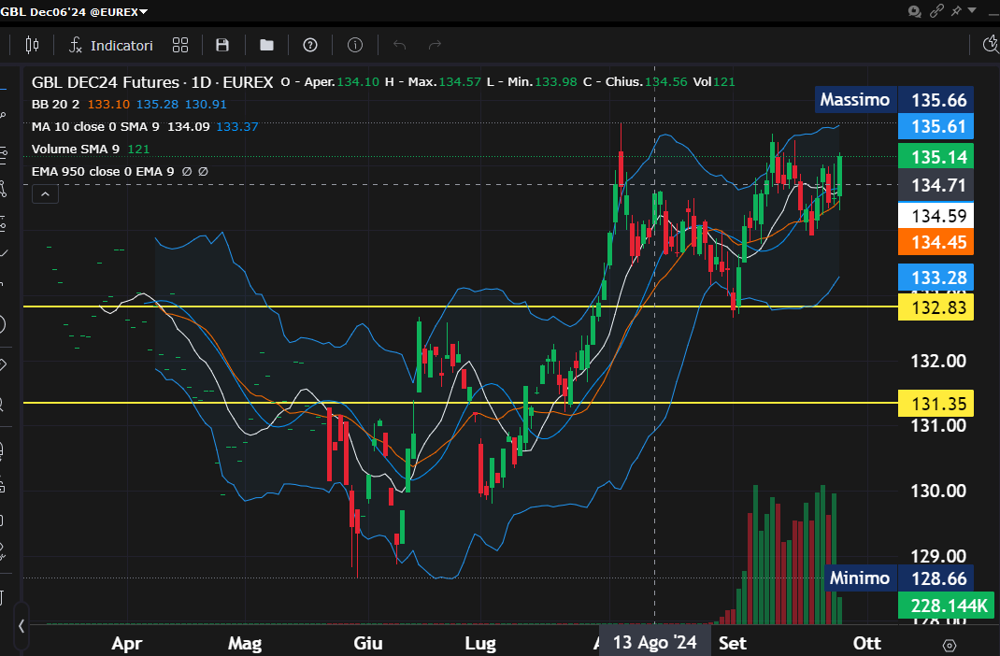Viewport: 1000px width, 656px height.
Task: Collapse the indicator legend with chevron
Action: point(45,194)
